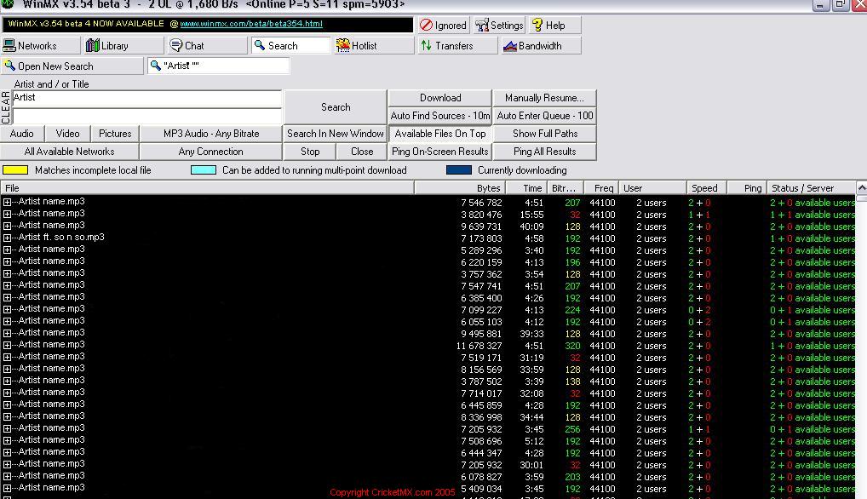Screen dimensions: 867x499
Task: Sort by the Status / Server header
Action: [x=811, y=188]
